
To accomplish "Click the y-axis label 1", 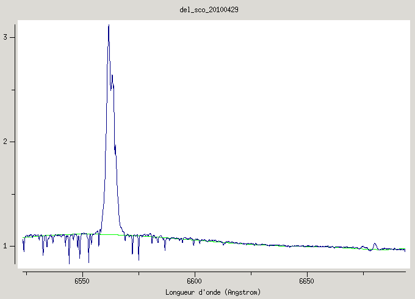I will 5,246.
